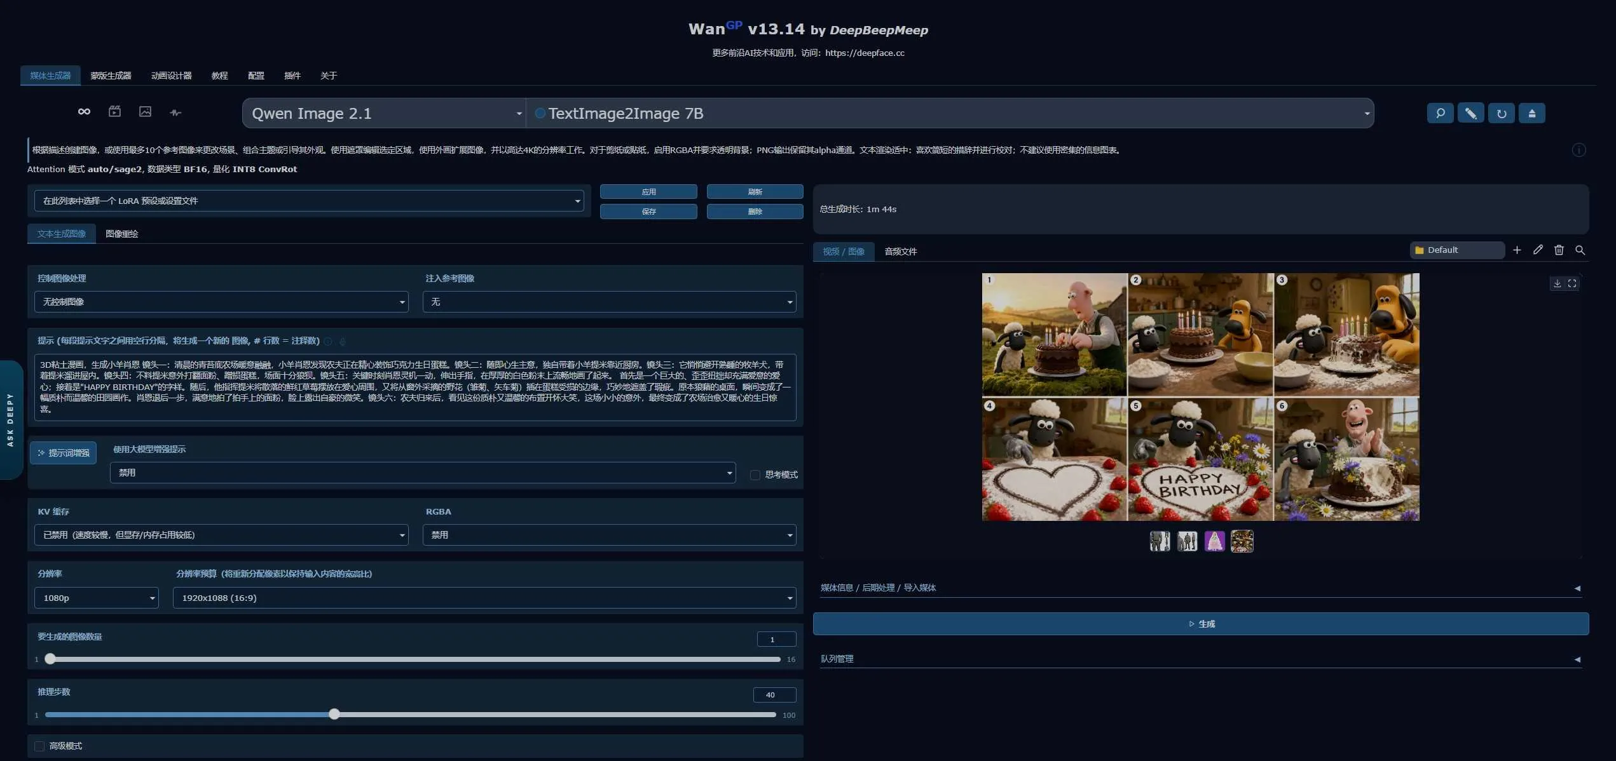Click microphone icon next to prompt label

tap(342, 341)
